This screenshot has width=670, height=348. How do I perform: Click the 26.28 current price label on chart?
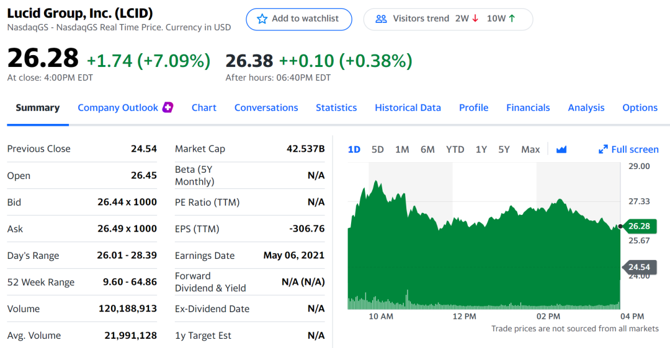(x=639, y=226)
